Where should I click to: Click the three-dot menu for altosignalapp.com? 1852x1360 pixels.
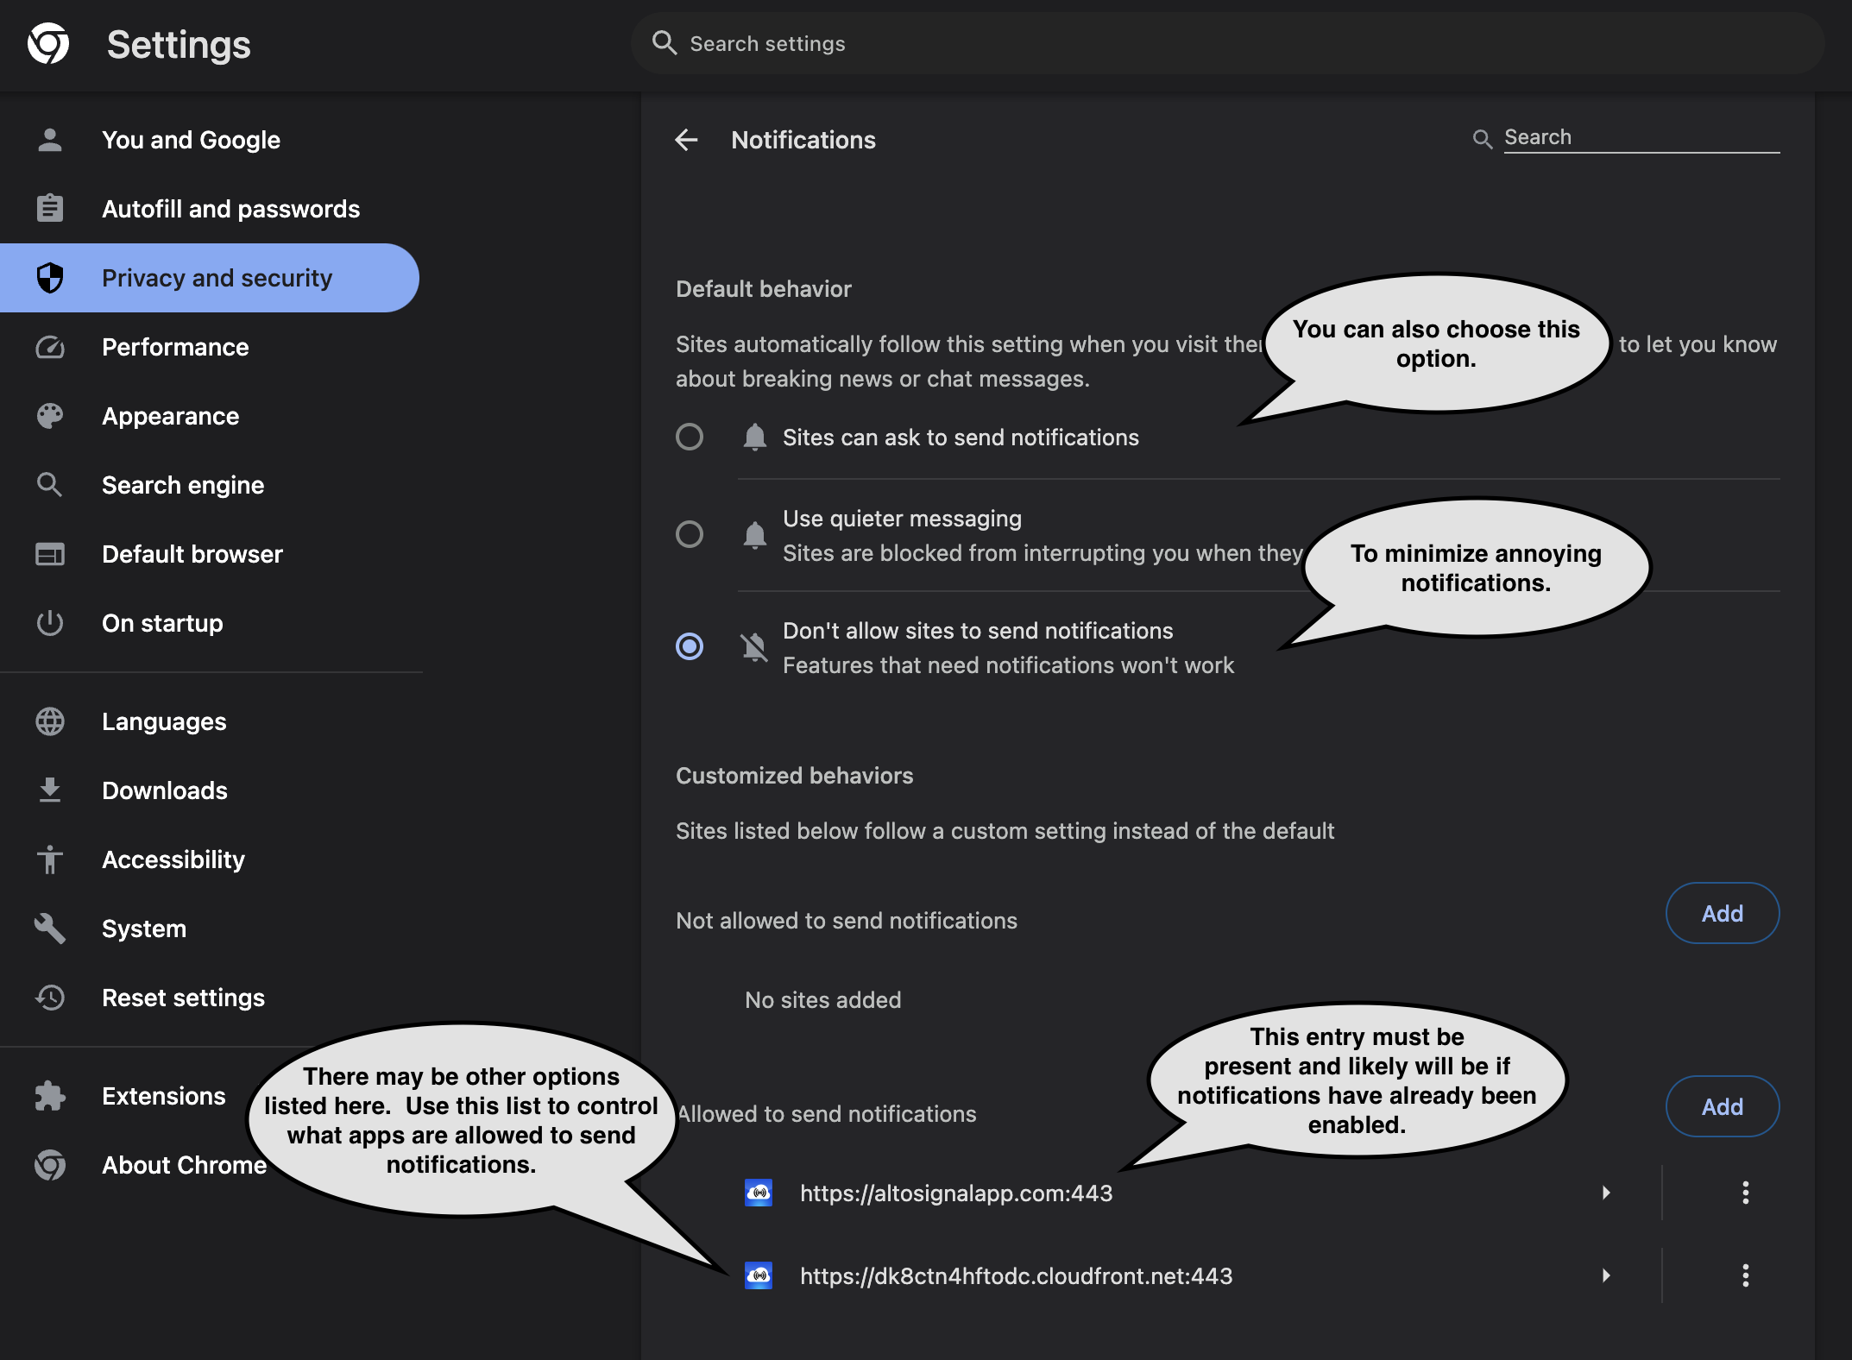pos(1745,1193)
